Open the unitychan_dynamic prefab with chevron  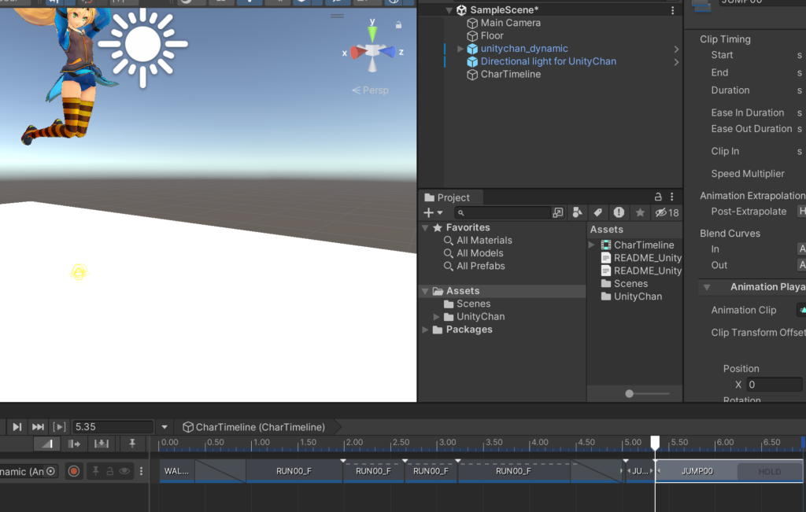click(x=676, y=49)
